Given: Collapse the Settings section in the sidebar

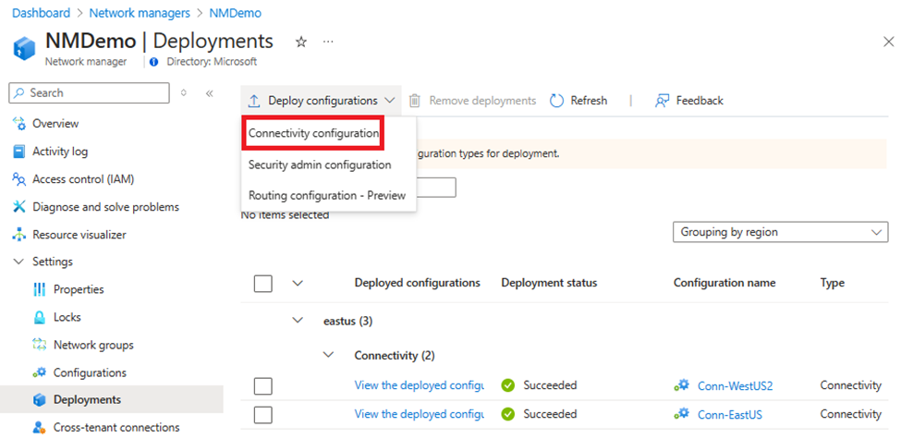Looking at the screenshot, I should click(18, 262).
